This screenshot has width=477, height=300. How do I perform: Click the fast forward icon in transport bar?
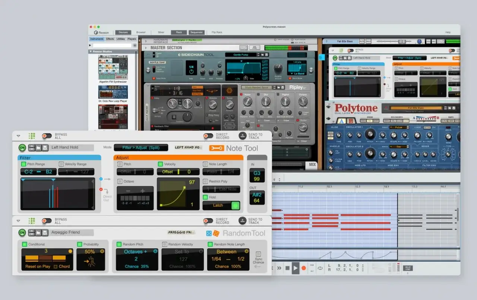(x=279, y=268)
